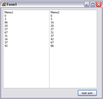Click the value 42 in Memo1

[6, 46]
